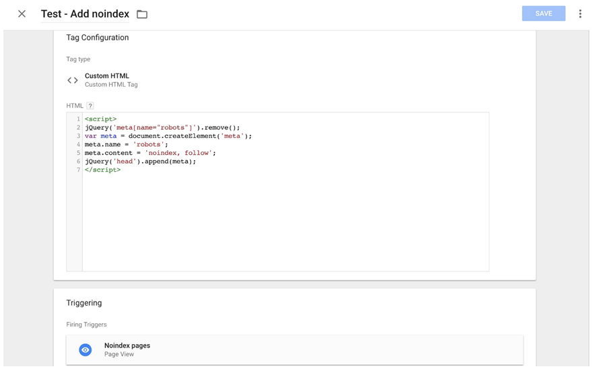Click the Tag Configuration section heading

click(x=98, y=37)
